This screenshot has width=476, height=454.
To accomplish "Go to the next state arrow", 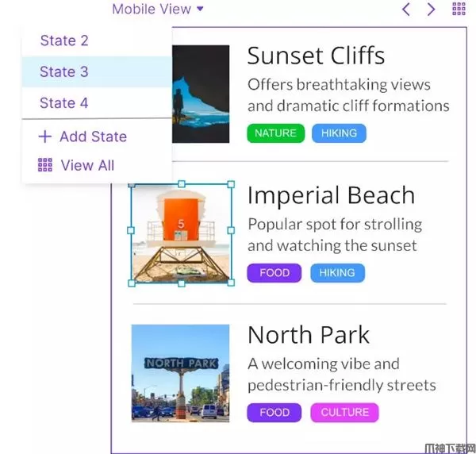I will (x=432, y=10).
